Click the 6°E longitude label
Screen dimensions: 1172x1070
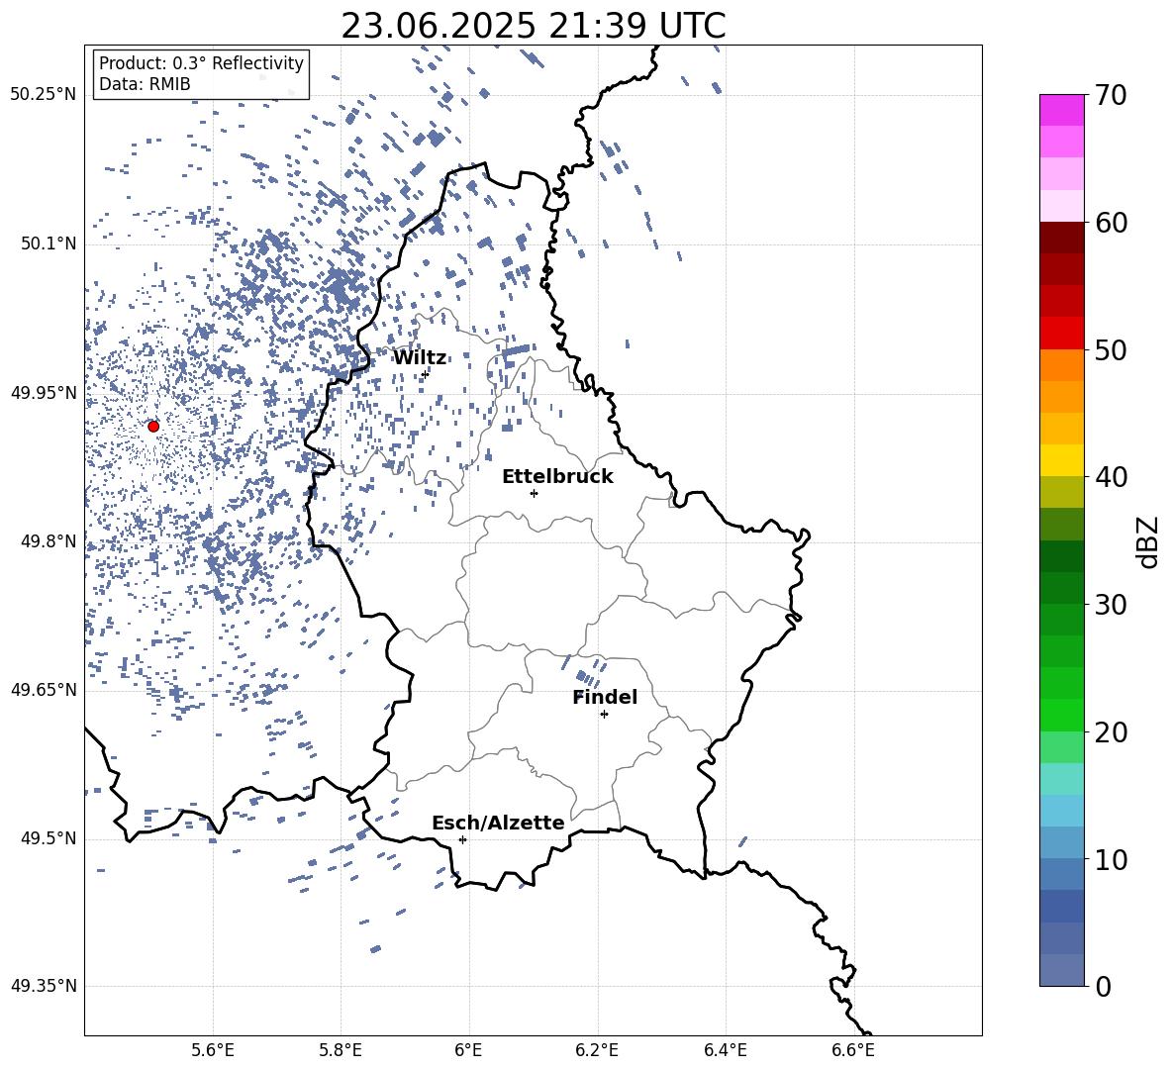click(x=468, y=1051)
